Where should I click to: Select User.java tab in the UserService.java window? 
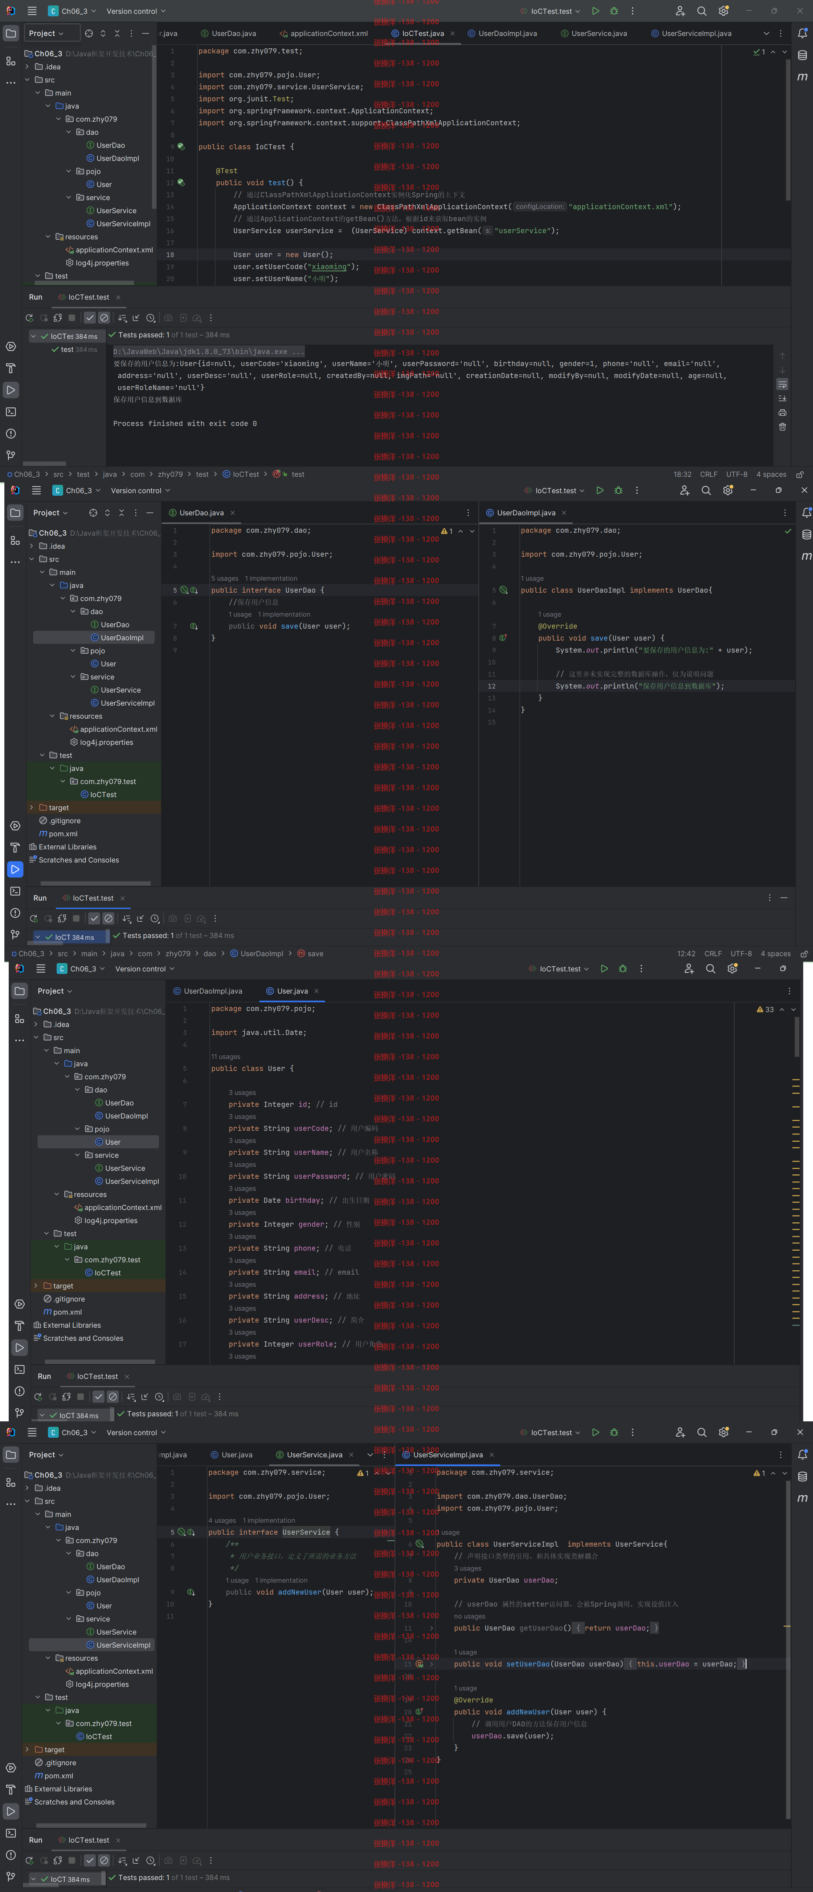pyautogui.click(x=231, y=1454)
